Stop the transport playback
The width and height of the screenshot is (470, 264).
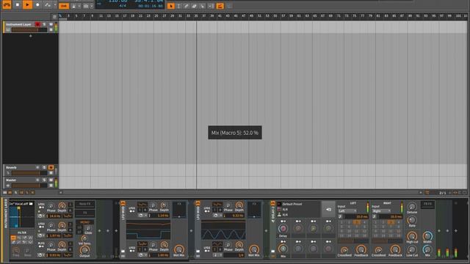pos(18,5)
